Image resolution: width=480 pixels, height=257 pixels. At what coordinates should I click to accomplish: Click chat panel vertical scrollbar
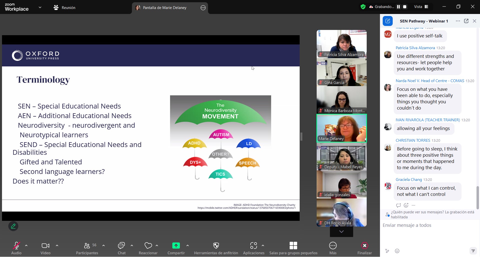click(x=477, y=197)
